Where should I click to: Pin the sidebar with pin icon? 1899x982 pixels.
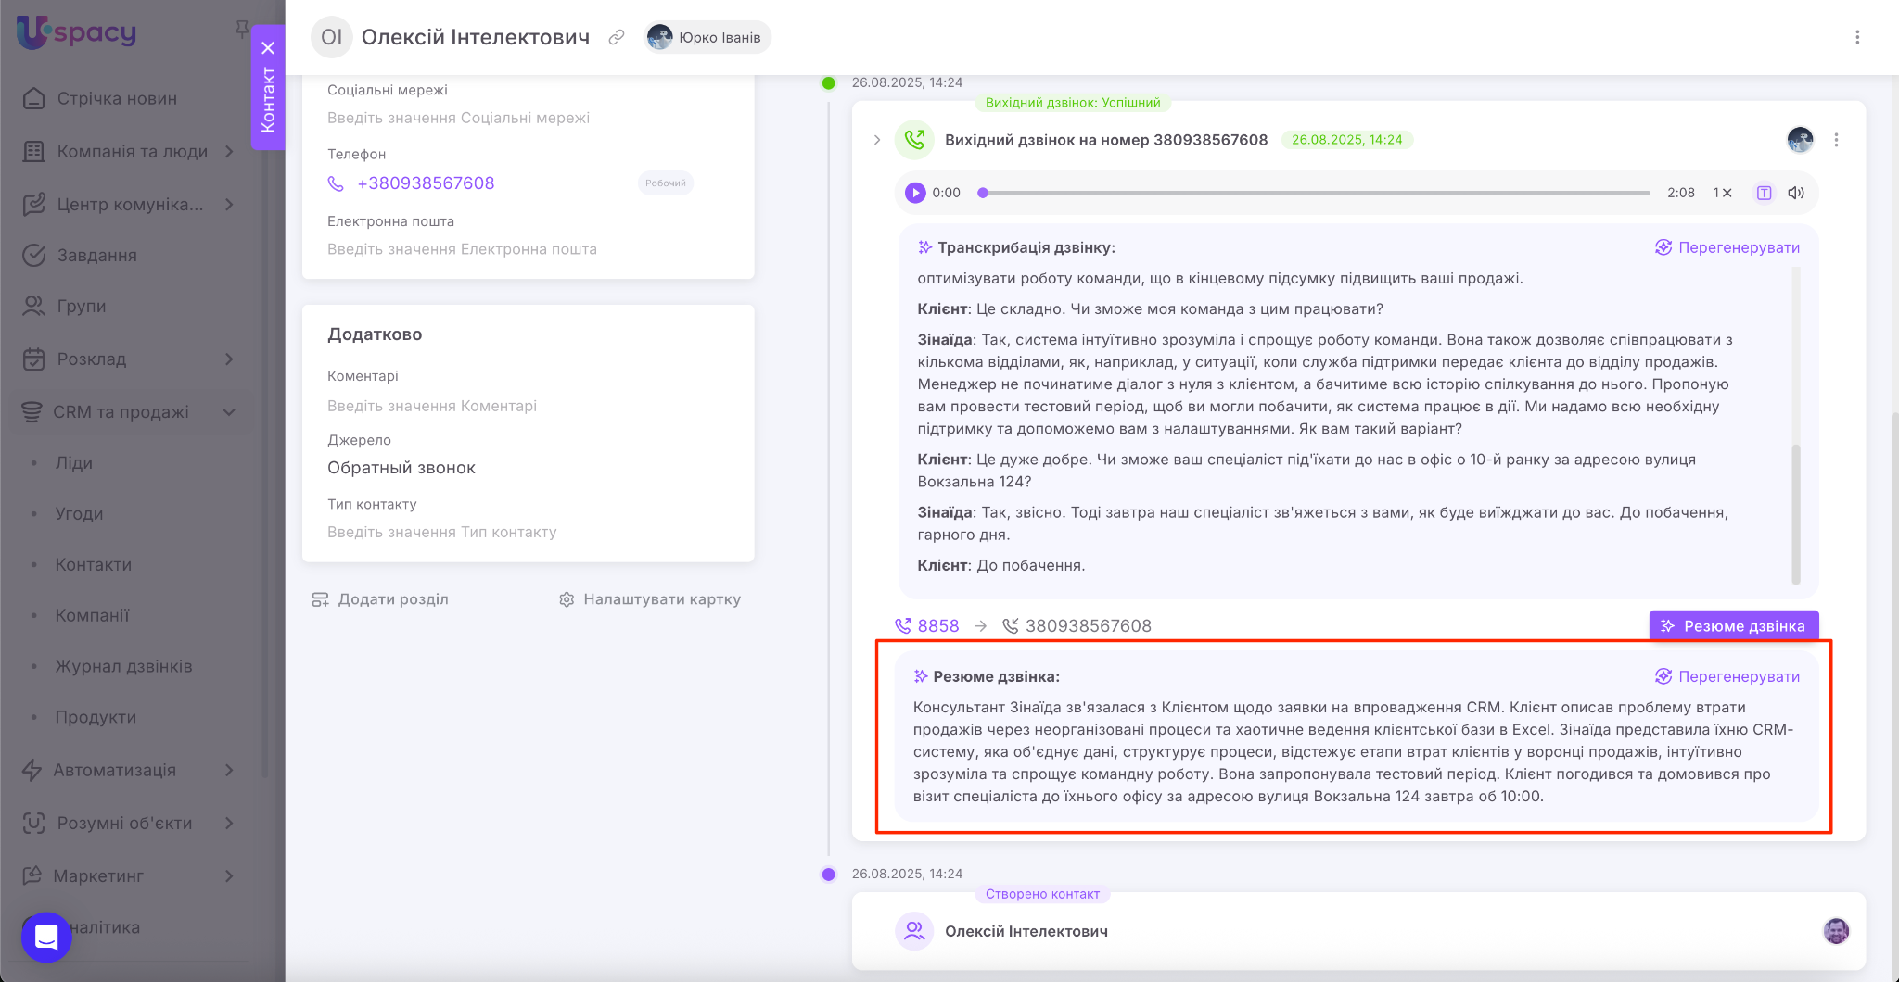click(x=242, y=30)
